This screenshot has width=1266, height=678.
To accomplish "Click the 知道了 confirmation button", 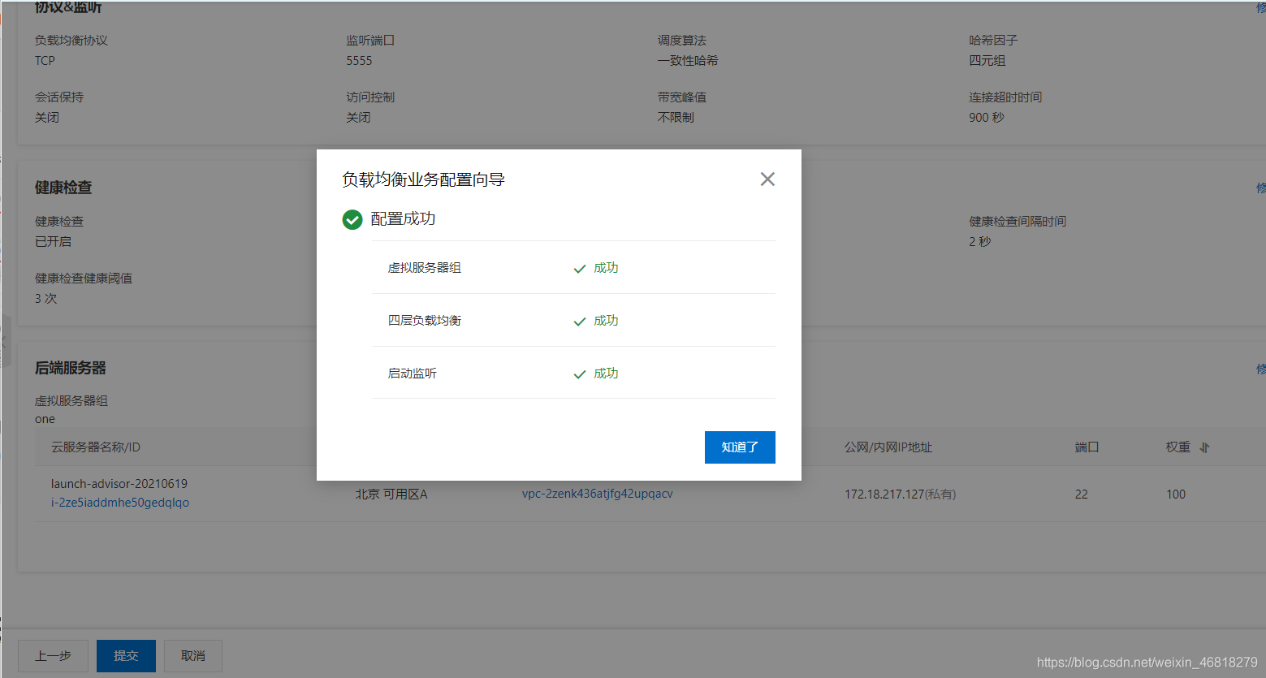I will tap(740, 447).
